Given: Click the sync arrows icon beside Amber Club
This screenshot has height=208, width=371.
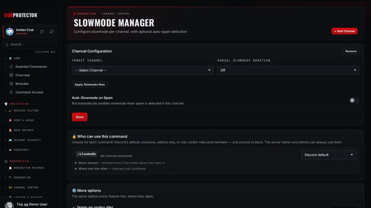Looking at the screenshot, I should click(x=51, y=32).
